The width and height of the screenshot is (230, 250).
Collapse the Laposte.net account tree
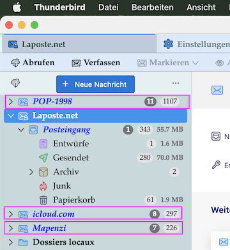tap(11, 116)
